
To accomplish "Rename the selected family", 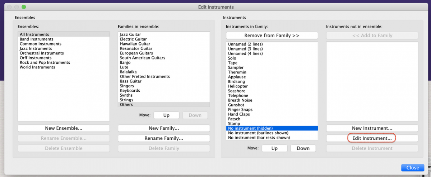I will 164,138.
